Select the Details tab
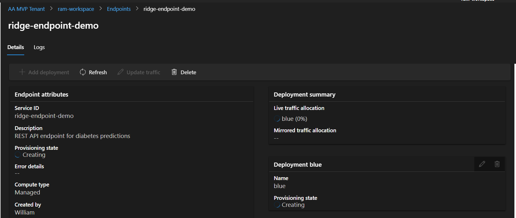The height and width of the screenshot is (218, 516). (x=16, y=47)
